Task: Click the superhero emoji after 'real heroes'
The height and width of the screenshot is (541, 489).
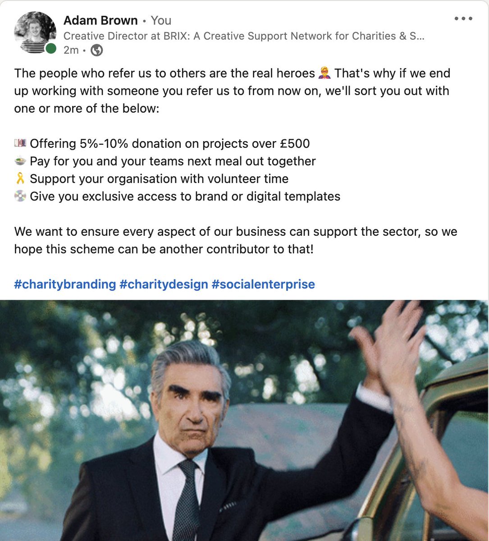Action: point(324,73)
